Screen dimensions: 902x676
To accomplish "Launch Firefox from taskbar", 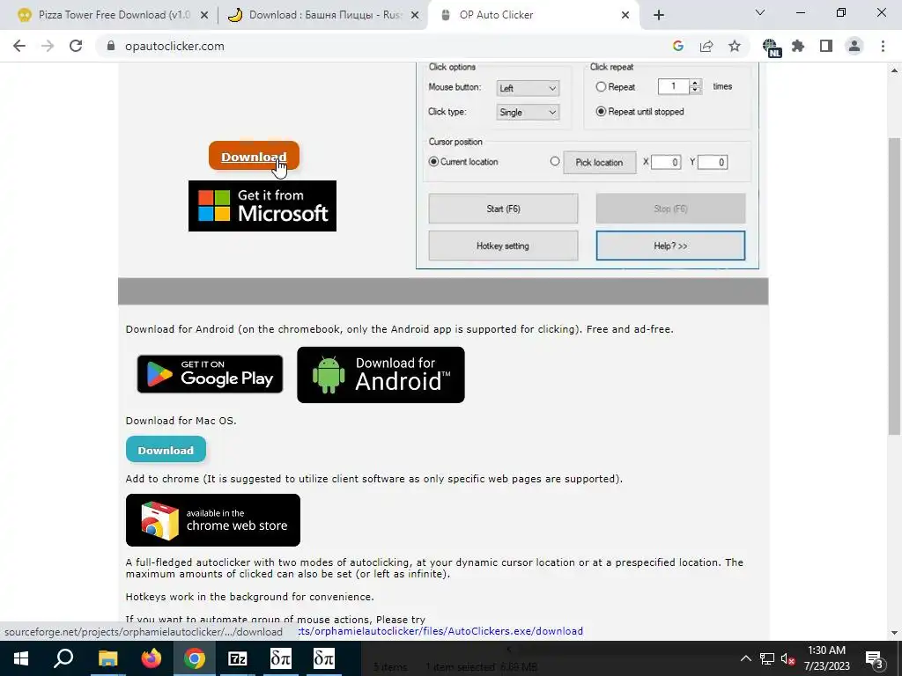I will [x=152, y=658].
